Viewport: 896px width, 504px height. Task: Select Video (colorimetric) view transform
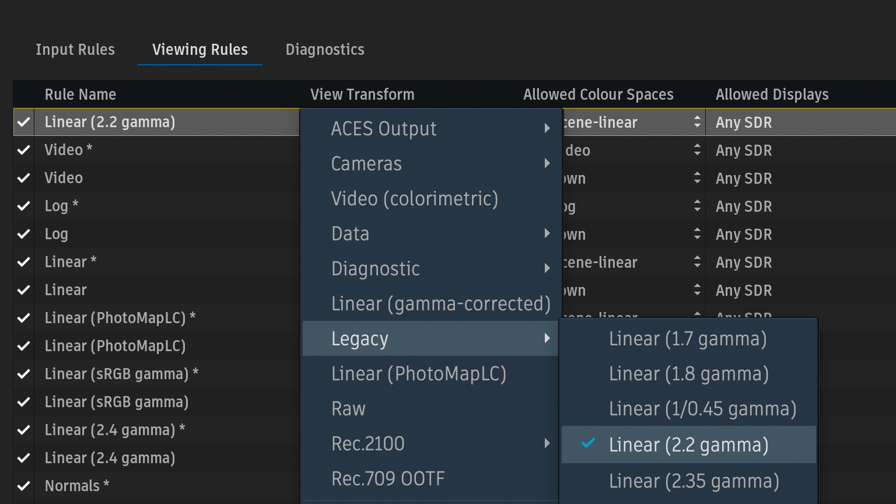click(x=414, y=199)
